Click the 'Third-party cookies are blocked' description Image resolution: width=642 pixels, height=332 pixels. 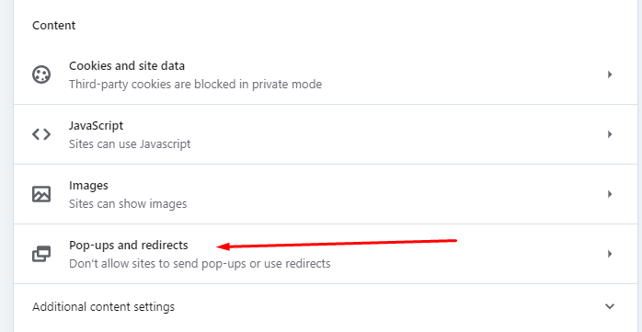(x=195, y=85)
